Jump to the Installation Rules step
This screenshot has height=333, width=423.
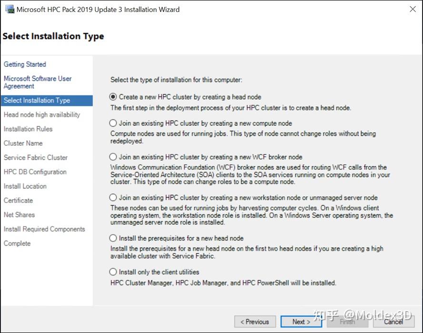[28, 129]
